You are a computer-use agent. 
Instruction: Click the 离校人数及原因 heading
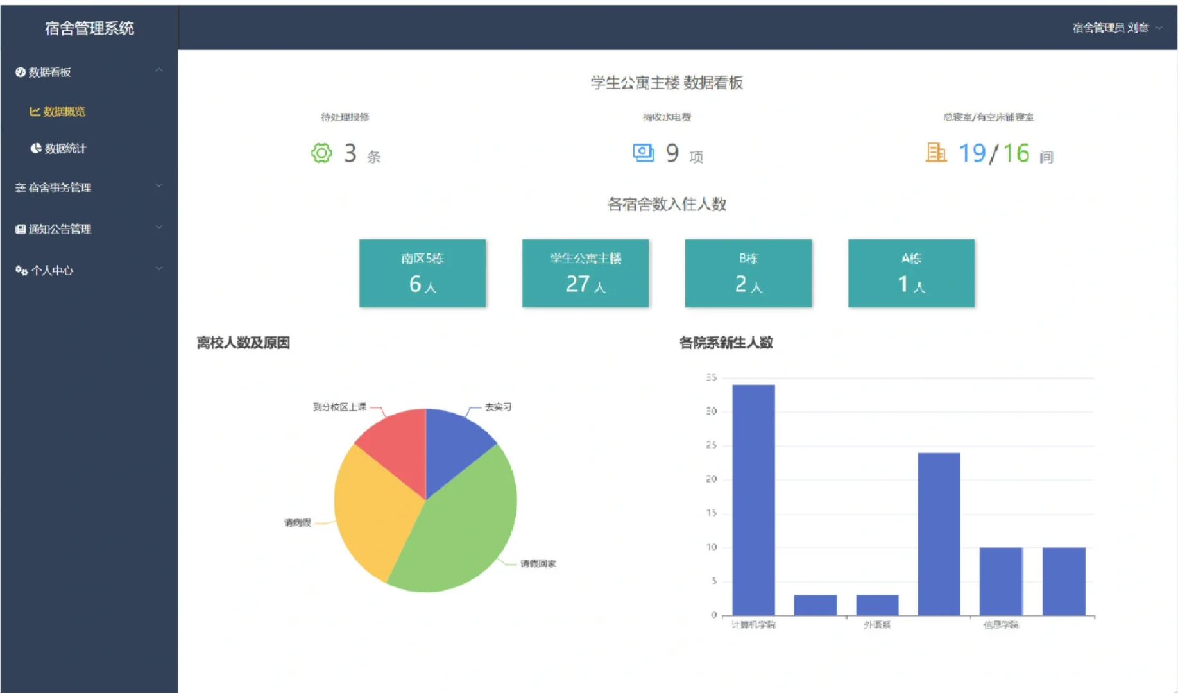[243, 343]
